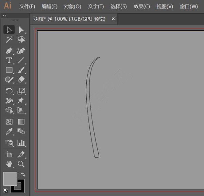The width and height of the screenshot is (204, 196).
Task: Open the 文件(F) menu
Action: [x=27, y=6]
